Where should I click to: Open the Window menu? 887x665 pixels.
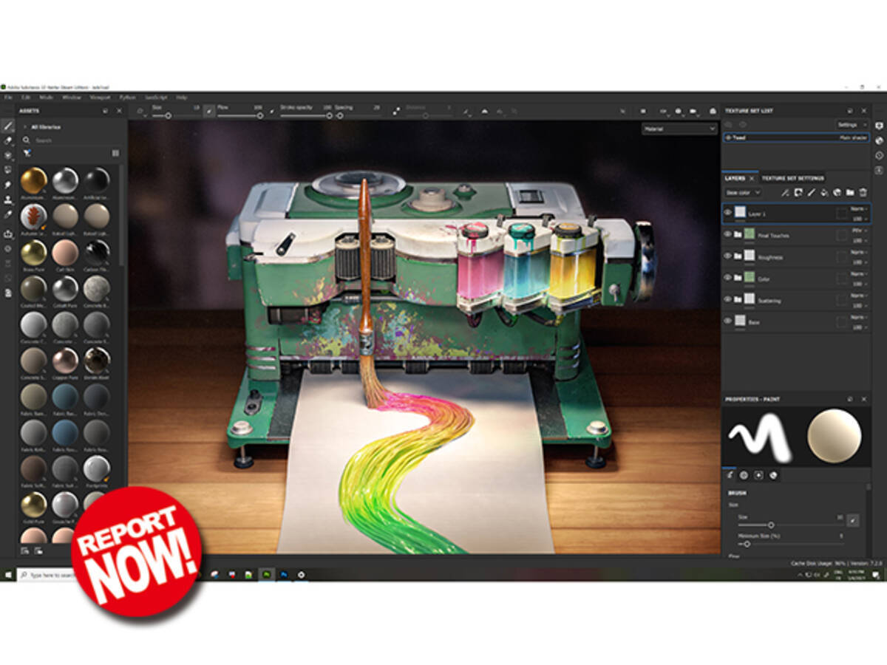(72, 97)
